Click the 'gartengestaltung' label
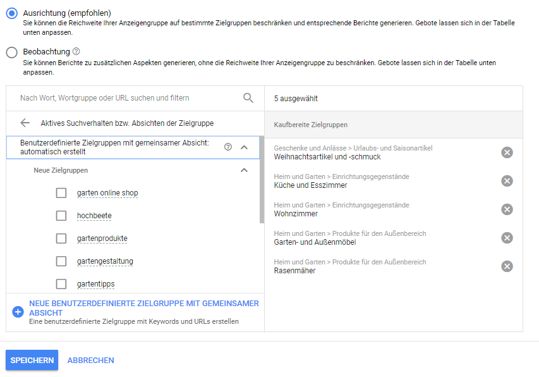This screenshot has height=377, width=539. tap(105, 261)
